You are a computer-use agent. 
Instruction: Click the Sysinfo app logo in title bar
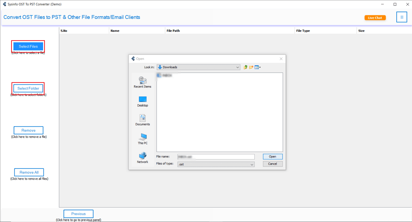click(x=4, y=4)
